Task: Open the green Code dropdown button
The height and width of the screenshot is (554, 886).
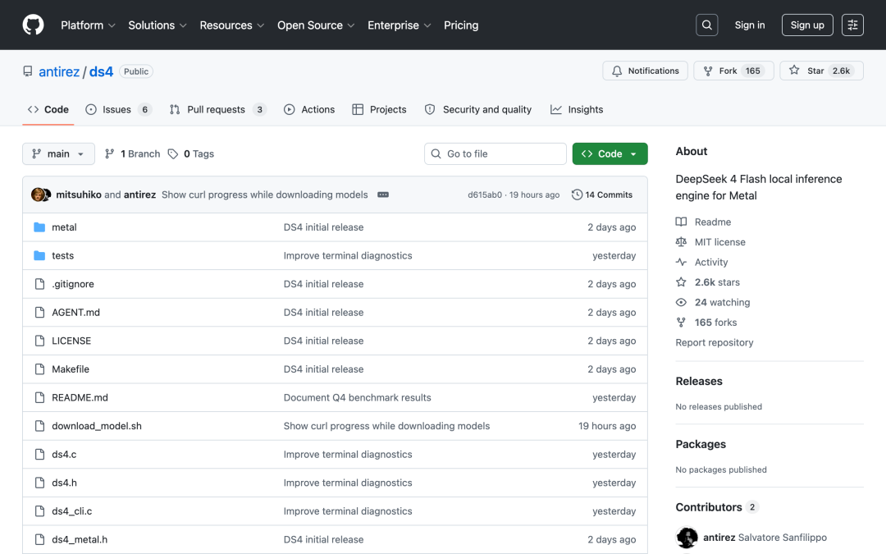Action: click(610, 153)
